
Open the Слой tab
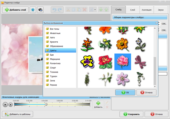pyautogui.click(x=132, y=10)
